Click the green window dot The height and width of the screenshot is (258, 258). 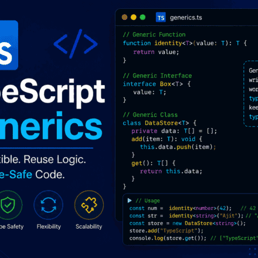click(142, 17)
